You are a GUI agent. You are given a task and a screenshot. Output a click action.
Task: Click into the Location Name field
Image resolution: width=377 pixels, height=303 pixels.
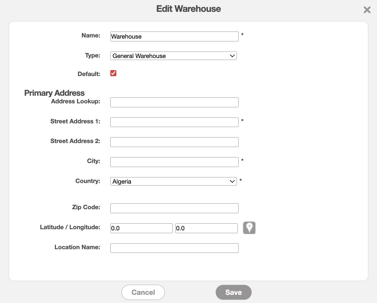pos(174,248)
